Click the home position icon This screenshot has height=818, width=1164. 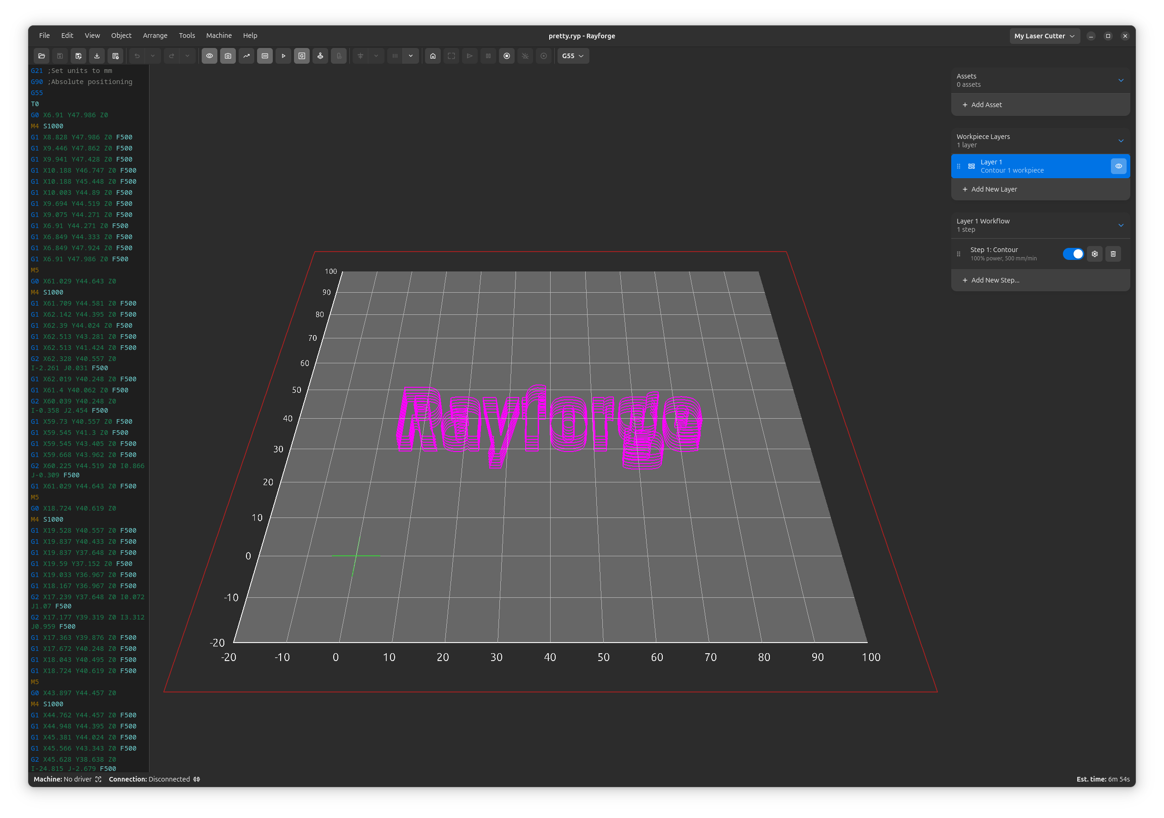433,56
